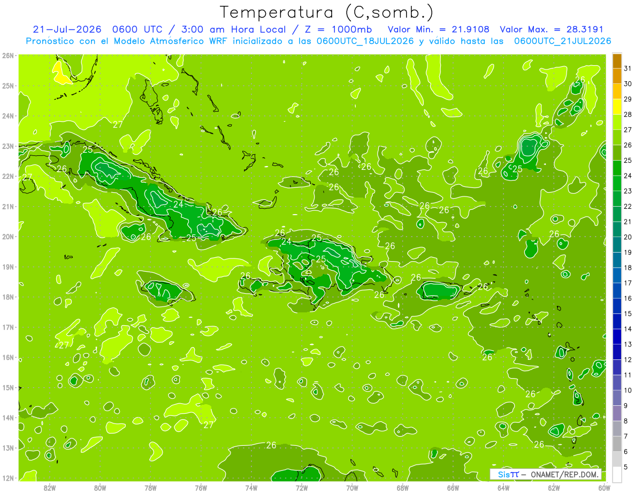Click the '22' value on the color scale
The width and height of the screenshot is (642, 495).
click(x=628, y=206)
